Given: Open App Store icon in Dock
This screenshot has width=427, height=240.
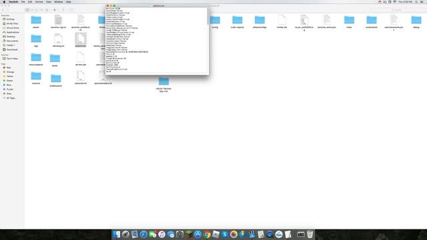Looking at the screenshot, I should 197,234.
